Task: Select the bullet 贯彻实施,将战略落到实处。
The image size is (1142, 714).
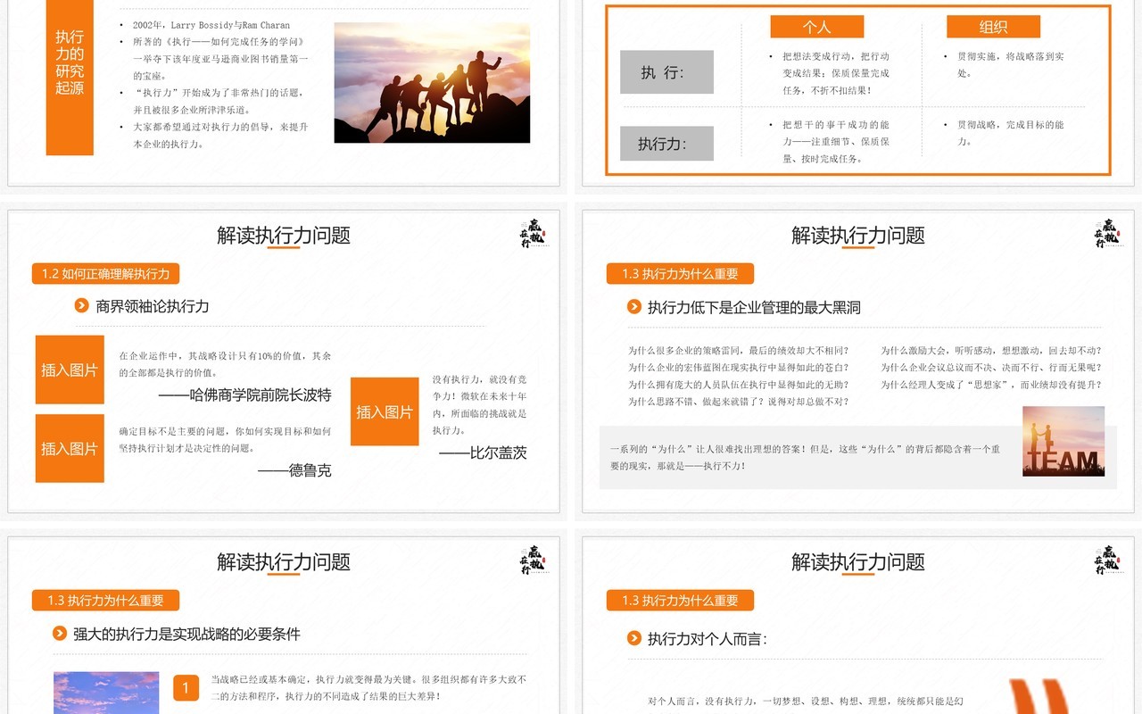Action: click(x=1011, y=64)
